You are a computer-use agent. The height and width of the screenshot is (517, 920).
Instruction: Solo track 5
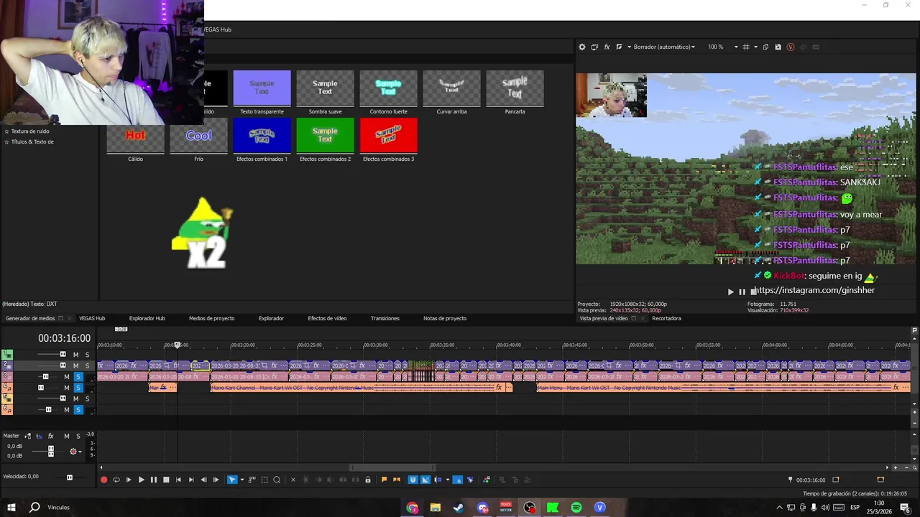coord(88,399)
